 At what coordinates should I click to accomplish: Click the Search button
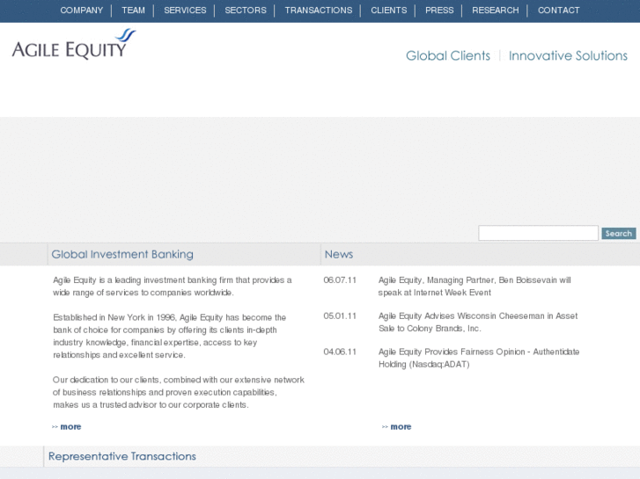click(618, 234)
